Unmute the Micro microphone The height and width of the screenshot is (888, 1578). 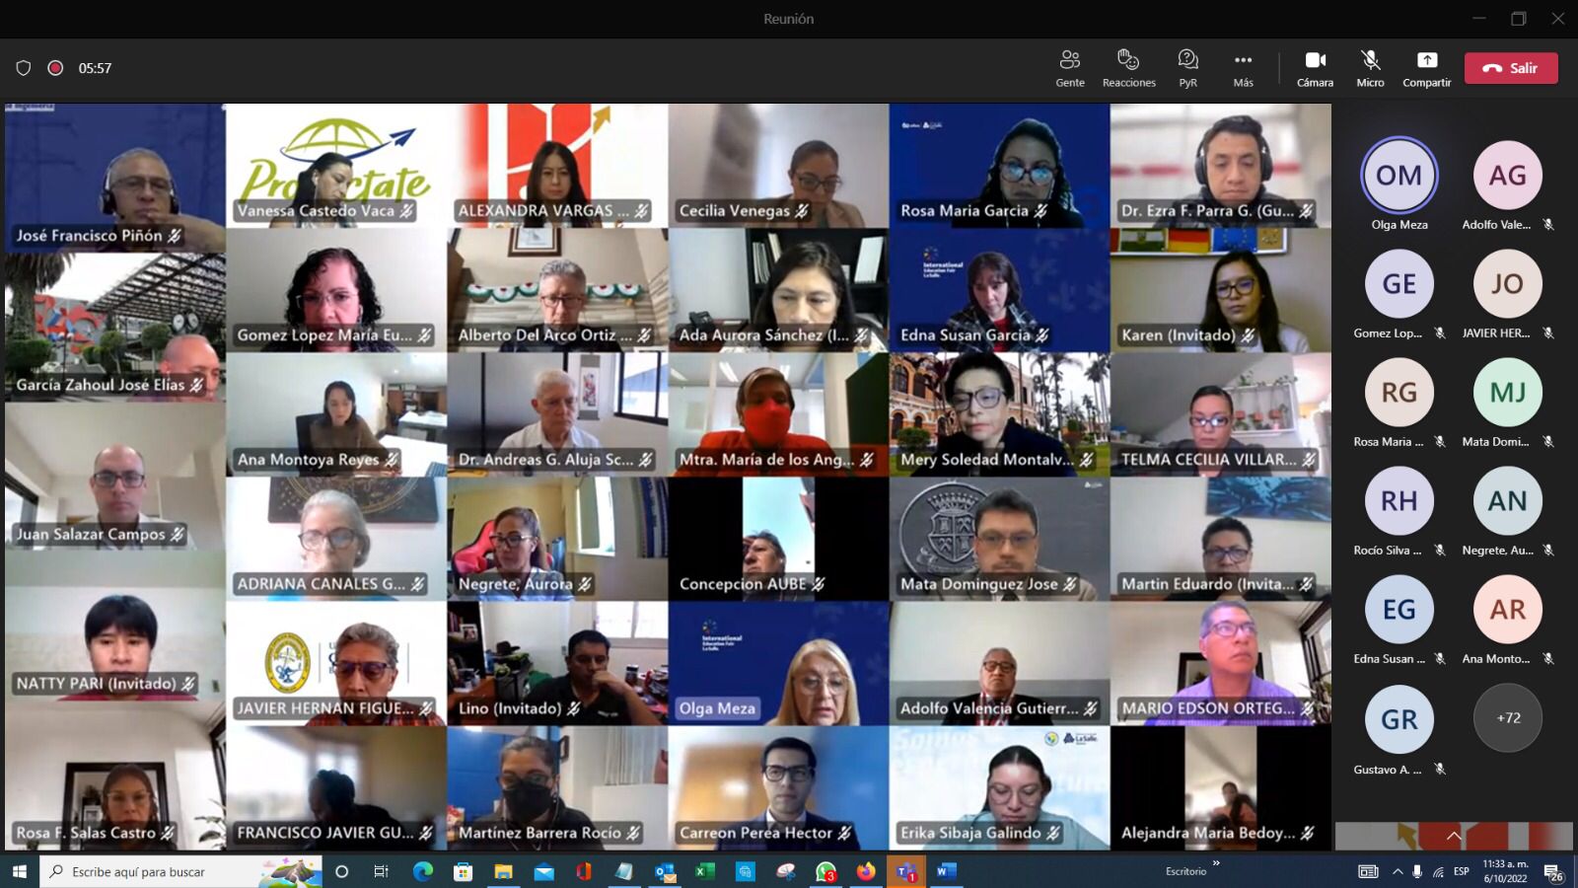click(x=1370, y=68)
